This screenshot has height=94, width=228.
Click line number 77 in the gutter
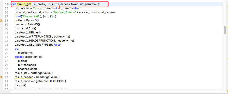click(x=6, y=57)
